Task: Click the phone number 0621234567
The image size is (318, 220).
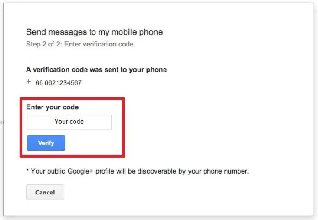Action: point(63,83)
